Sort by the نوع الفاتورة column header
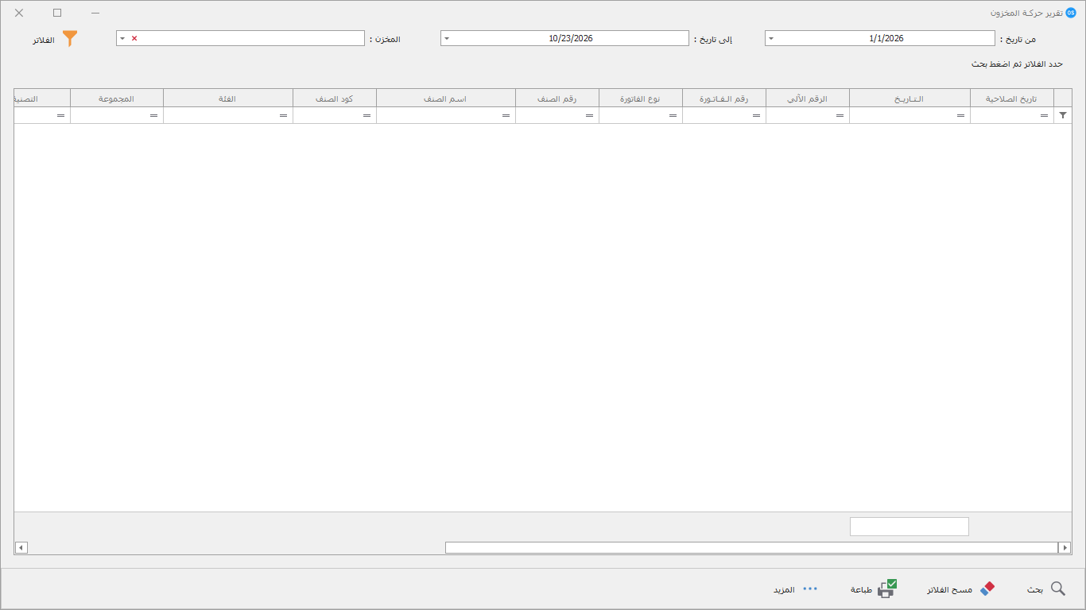Screen dimensions: 1086x610 tap(641, 98)
